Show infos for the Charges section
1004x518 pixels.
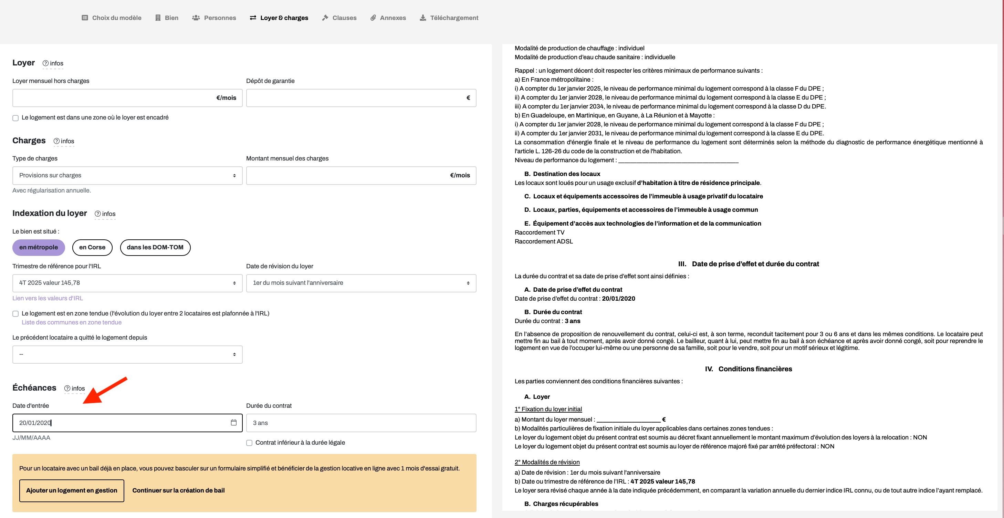click(x=64, y=141)
